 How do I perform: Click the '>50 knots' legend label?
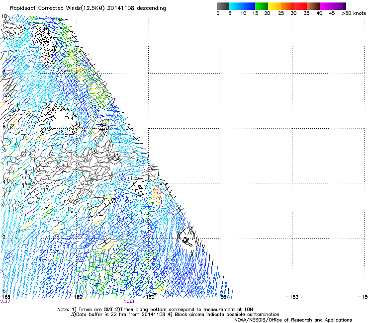pos(354,13)
